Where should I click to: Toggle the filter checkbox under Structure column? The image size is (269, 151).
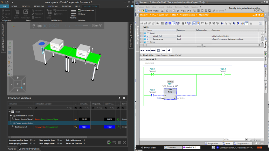click(10, 108)
